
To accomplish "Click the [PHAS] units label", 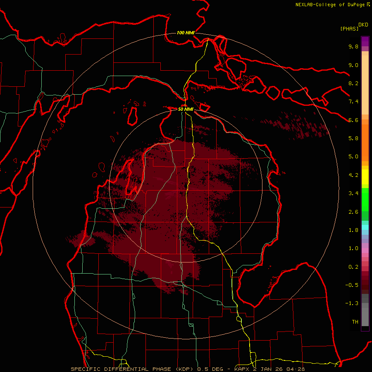I will click(x=349, y=29).
